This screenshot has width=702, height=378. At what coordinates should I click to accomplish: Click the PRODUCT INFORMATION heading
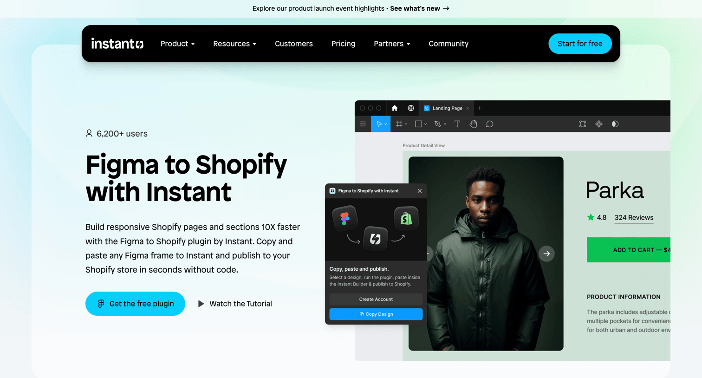point(624,297)
